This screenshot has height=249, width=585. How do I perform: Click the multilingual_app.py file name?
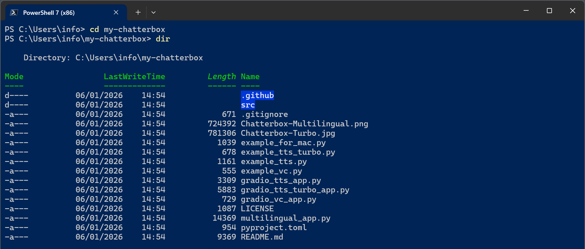285,218
